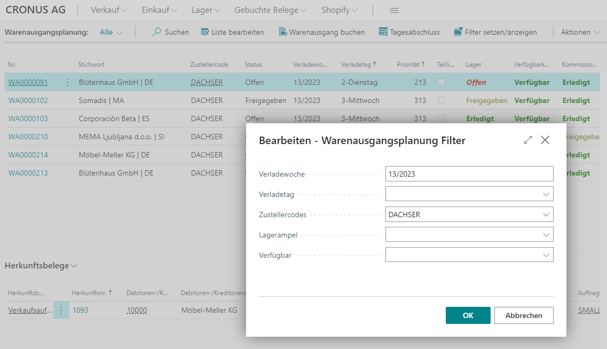Click the ellipsis icon on the Verkaufsauftrag row
Image resolution: width=607 pixels, height=349 pixels.
(x=61, y=310)
